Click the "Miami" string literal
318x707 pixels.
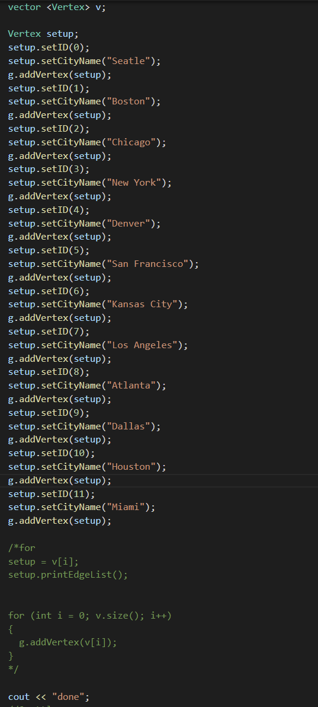129,507
